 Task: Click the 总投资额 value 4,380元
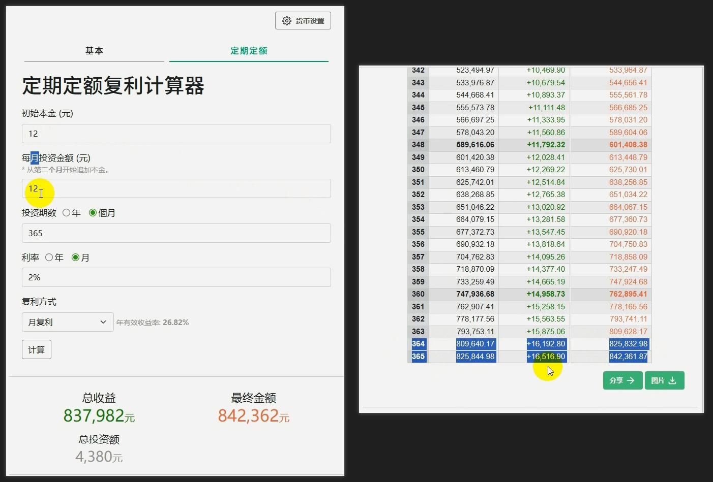point(99,457)
